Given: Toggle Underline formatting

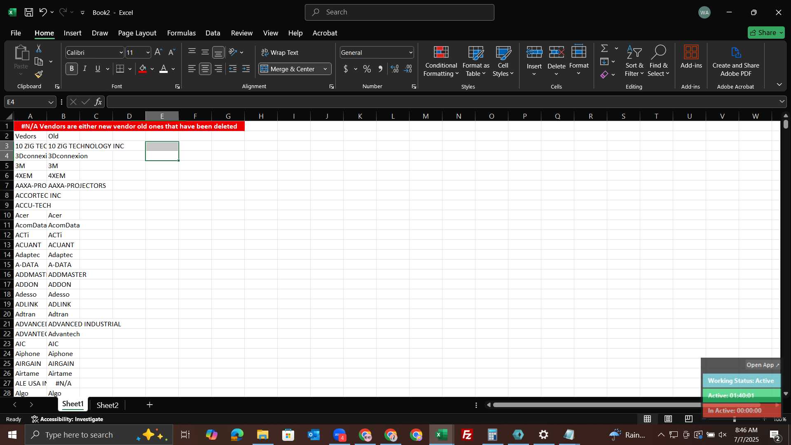Looking at the screenshot, I should (x=98, y=69).
